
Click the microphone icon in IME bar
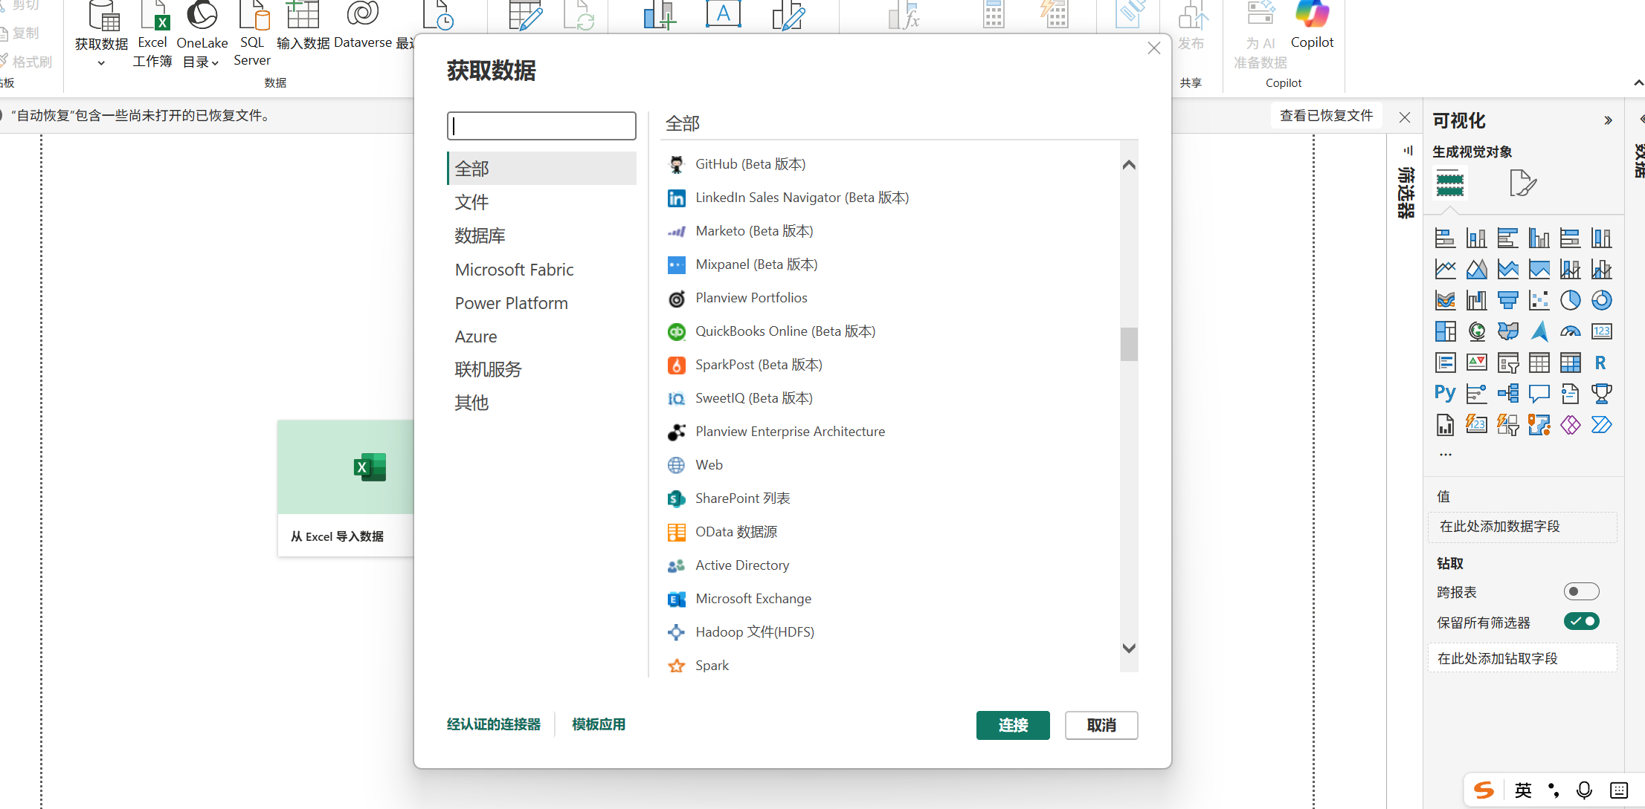[1584, 790]
